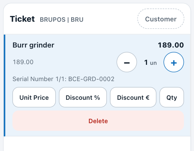Click the Ticket heading

(22, 19)
